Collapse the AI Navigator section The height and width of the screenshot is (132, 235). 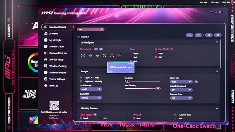217,42
